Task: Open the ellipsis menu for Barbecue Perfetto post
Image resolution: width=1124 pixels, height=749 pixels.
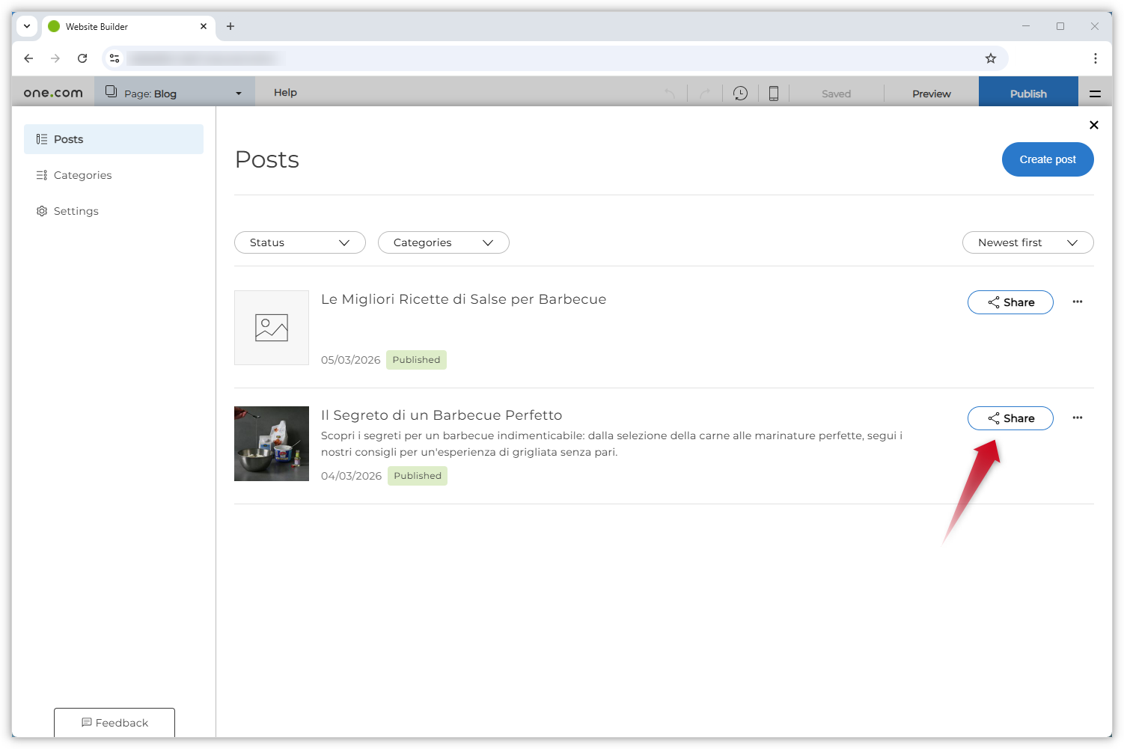Action: click(1078, 418)
